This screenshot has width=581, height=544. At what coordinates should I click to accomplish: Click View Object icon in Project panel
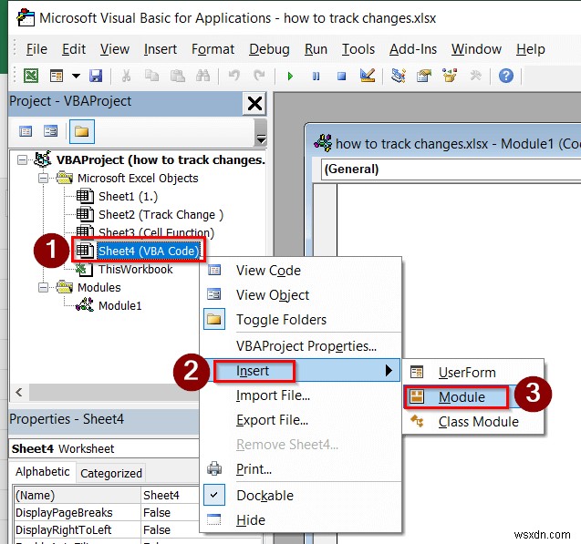tap(50, 131)
